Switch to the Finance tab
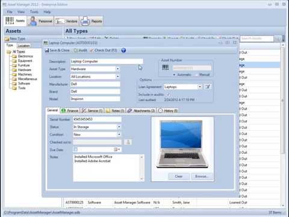The width and height of the screenshot is (289, 217). tap(70, 110)
